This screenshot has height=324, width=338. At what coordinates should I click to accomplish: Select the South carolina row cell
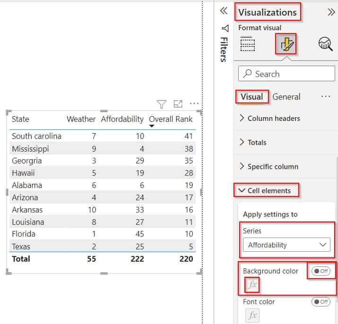pyautogui.click(x=37, y=136)
